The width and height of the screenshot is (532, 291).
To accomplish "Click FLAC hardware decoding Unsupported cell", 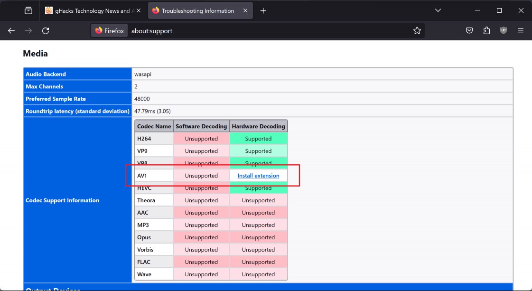I will click(x=258, y=262).
